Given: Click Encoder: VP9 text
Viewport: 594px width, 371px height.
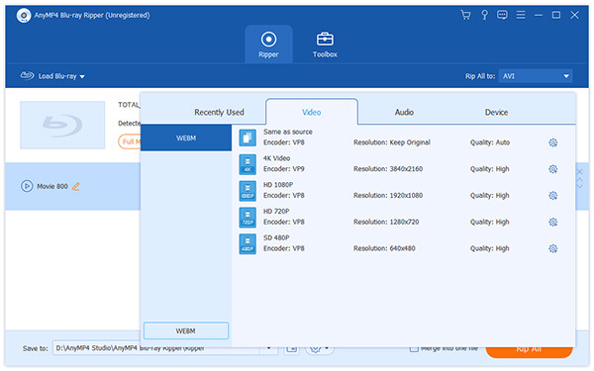Looking at the screenshot, I should [284, 169].
